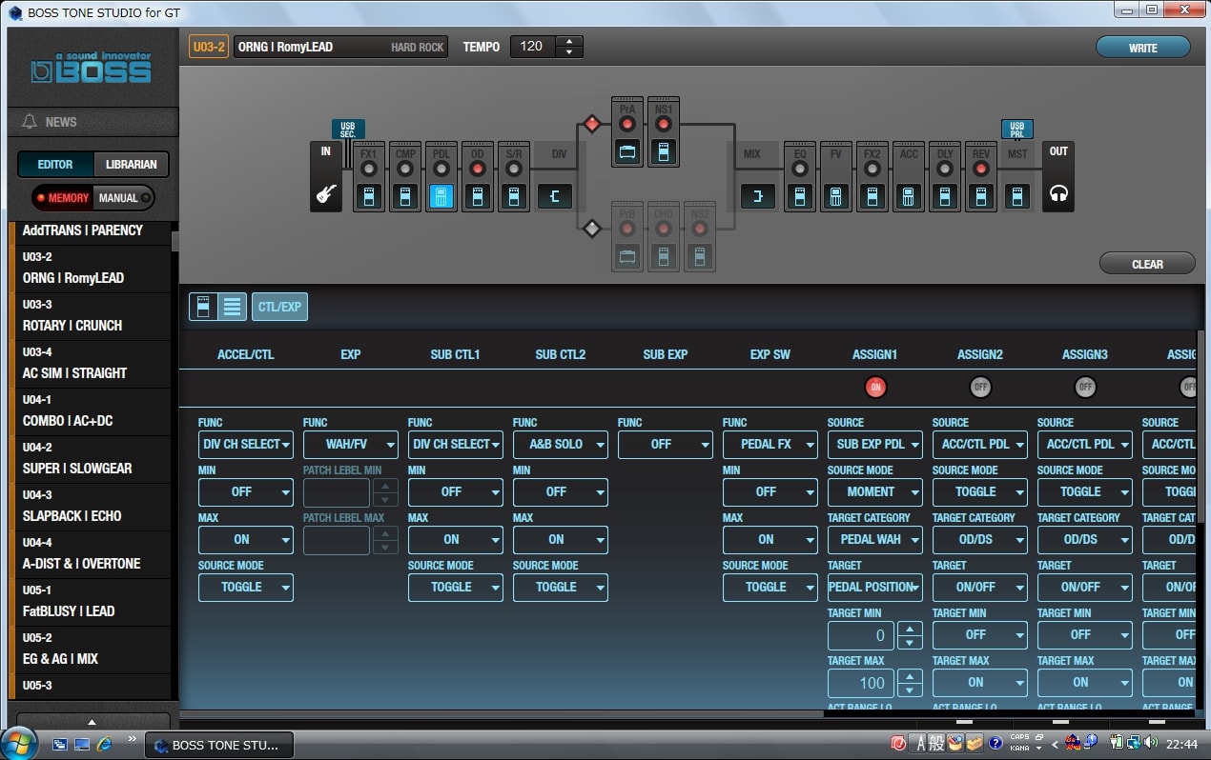The image size is (1211, 760).
Task: Select the CHO chorus pedal in channel B
Action: click(664, 255)
